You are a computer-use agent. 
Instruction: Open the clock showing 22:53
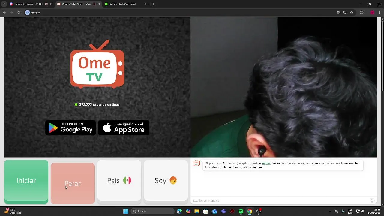click(374, 211)
